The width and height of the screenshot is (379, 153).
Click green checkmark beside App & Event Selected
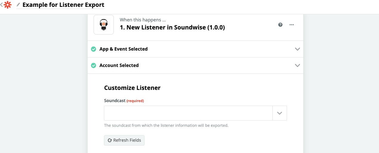click(x=94, y=49)
